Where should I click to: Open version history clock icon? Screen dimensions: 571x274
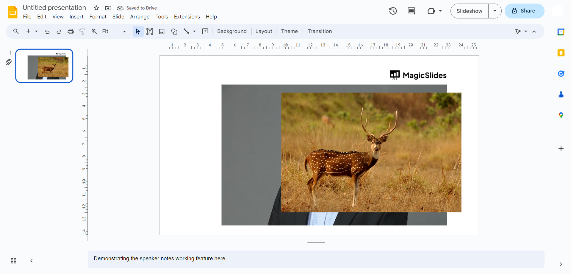[x=393, y=11]
